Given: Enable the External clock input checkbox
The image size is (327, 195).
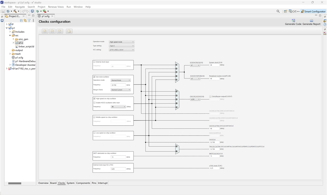Looking at the screenshot, I should click(94, 62).
